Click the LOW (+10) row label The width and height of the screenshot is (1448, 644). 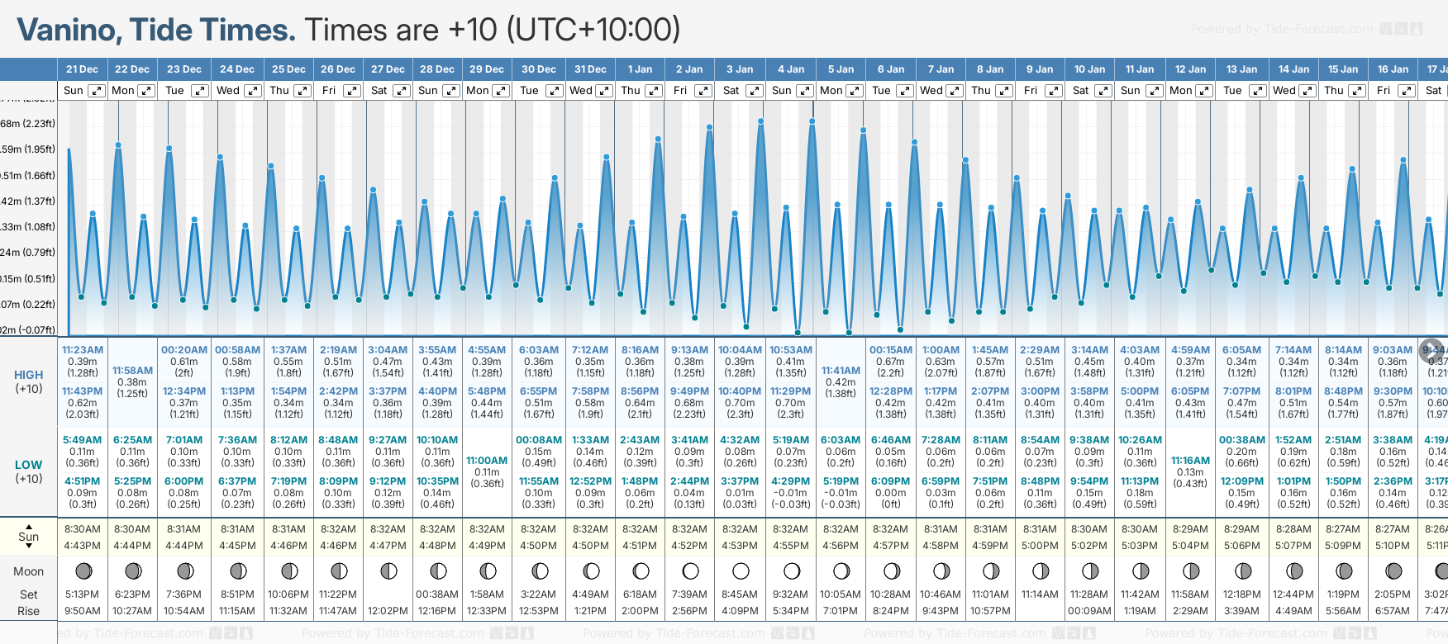[29, 471]
